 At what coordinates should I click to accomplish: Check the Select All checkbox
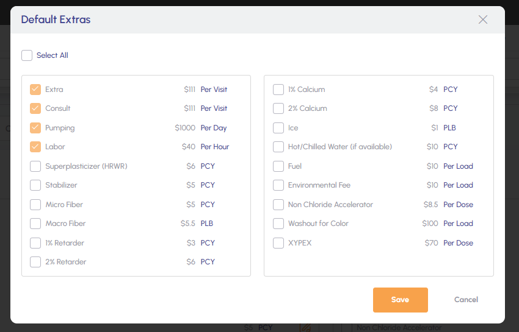pos(27,55)
